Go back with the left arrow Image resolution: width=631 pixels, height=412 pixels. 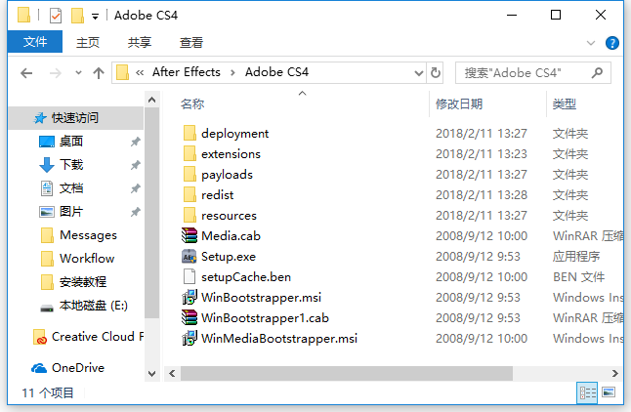pos(26,73)
